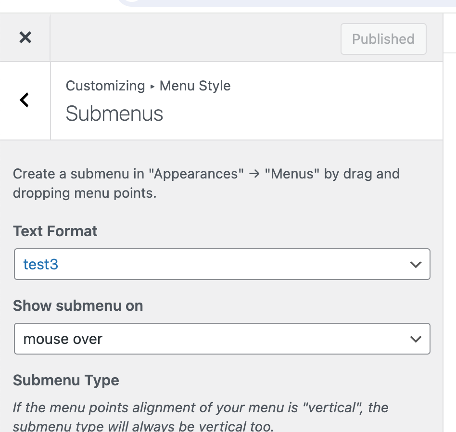
Task: Click the Submenus section heading
Action: pos(114,114)
